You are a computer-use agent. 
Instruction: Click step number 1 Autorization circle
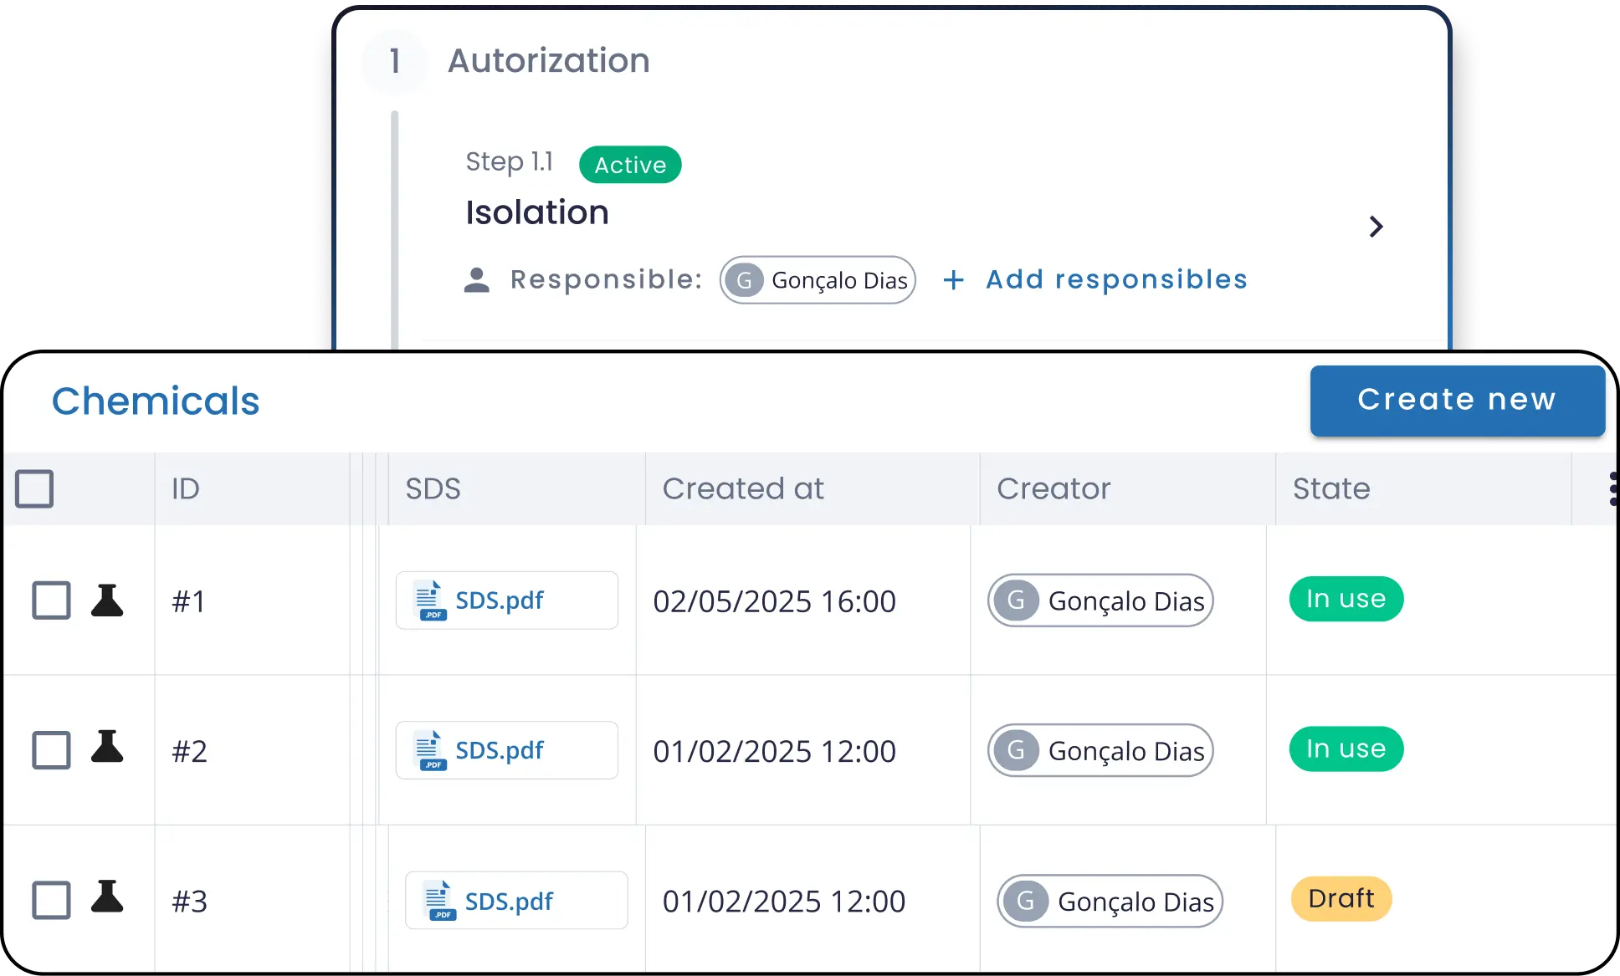point(395,61)
